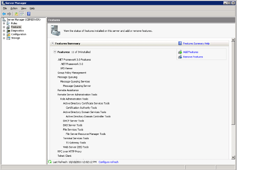Click the Configure refresh link
This screenshot has width=266, height=170.
pos(108,162)
